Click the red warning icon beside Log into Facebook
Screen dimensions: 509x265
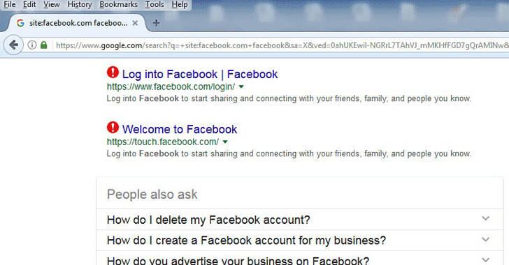point(113,73)
